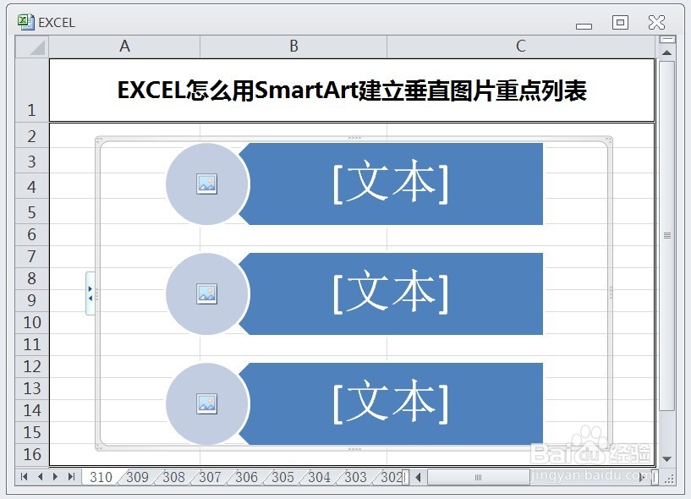Close the EXCEL window
The width and height of the screenshot is (691, 499).
(x=656, y=22)
